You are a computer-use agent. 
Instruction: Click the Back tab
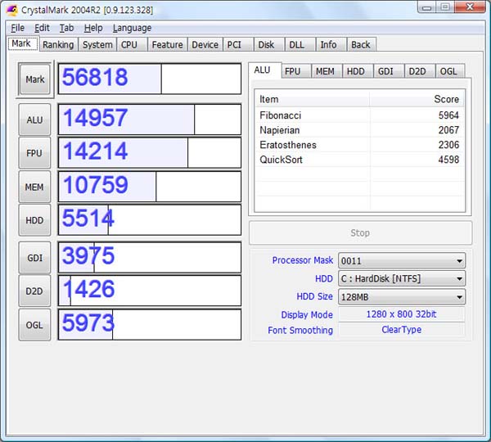[x=362, y=45]
